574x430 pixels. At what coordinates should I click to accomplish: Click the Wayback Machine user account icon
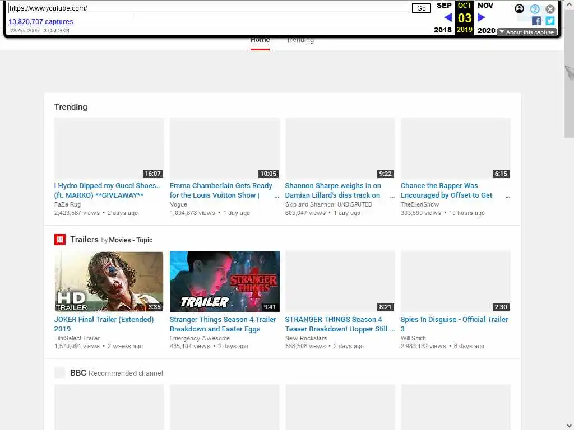tap(519, 8)
